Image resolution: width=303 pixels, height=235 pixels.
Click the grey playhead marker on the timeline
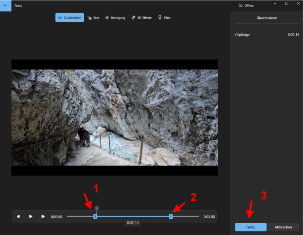[x=96, y=208]
